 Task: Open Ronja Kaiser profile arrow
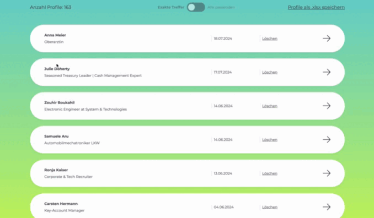pos(327,173)
